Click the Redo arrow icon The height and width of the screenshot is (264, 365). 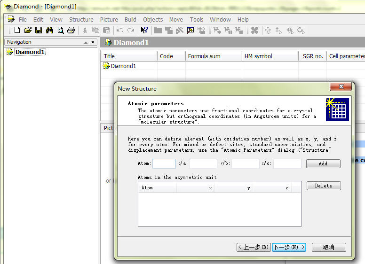[x=131, y=30]
